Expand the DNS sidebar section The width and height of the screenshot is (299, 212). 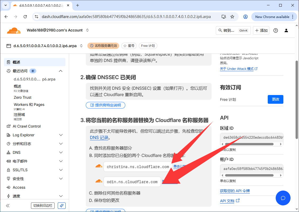click(x=61, y=152)
